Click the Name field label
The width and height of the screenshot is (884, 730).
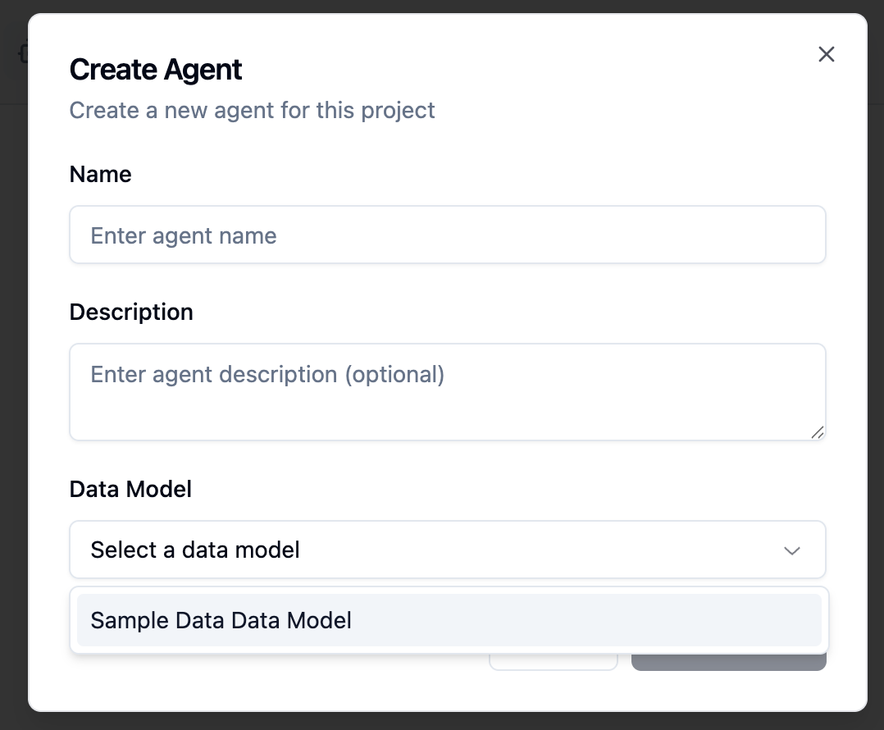(100, 174)
